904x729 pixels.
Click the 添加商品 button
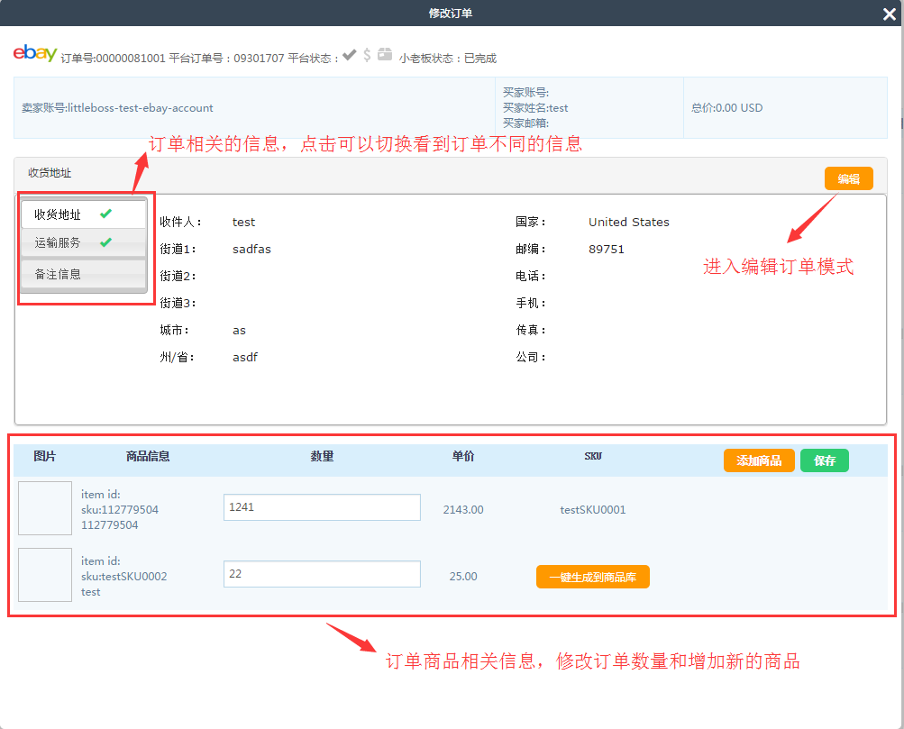759,460
